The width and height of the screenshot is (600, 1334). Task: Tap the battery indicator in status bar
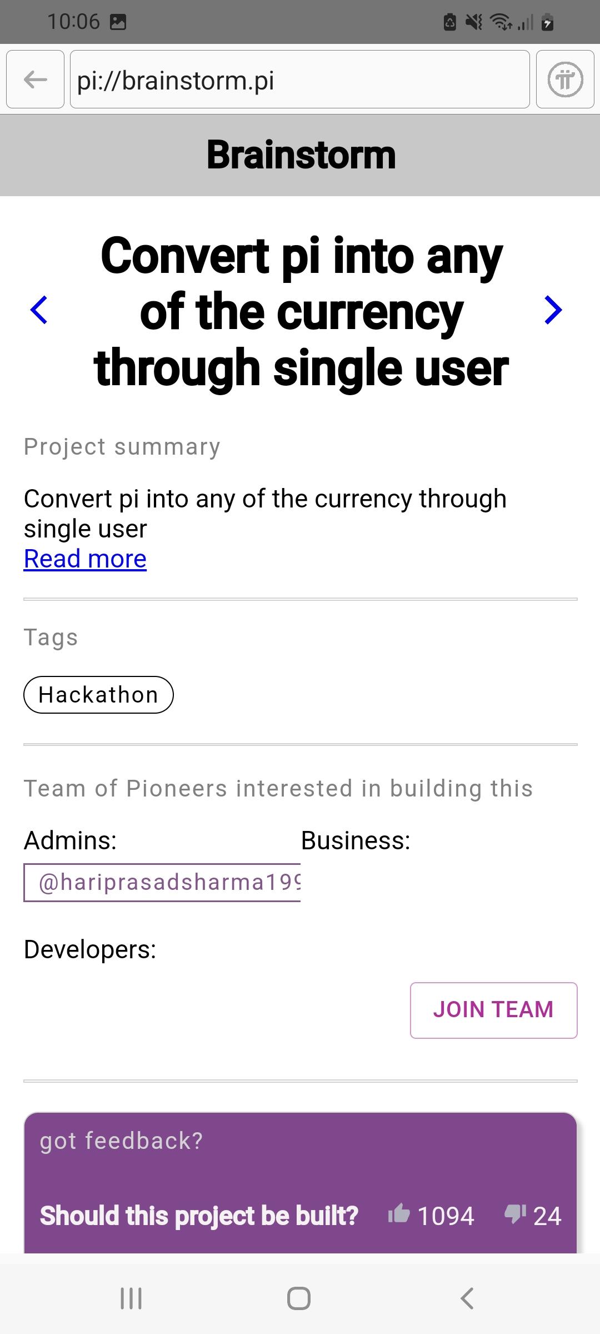coord(547,22)
